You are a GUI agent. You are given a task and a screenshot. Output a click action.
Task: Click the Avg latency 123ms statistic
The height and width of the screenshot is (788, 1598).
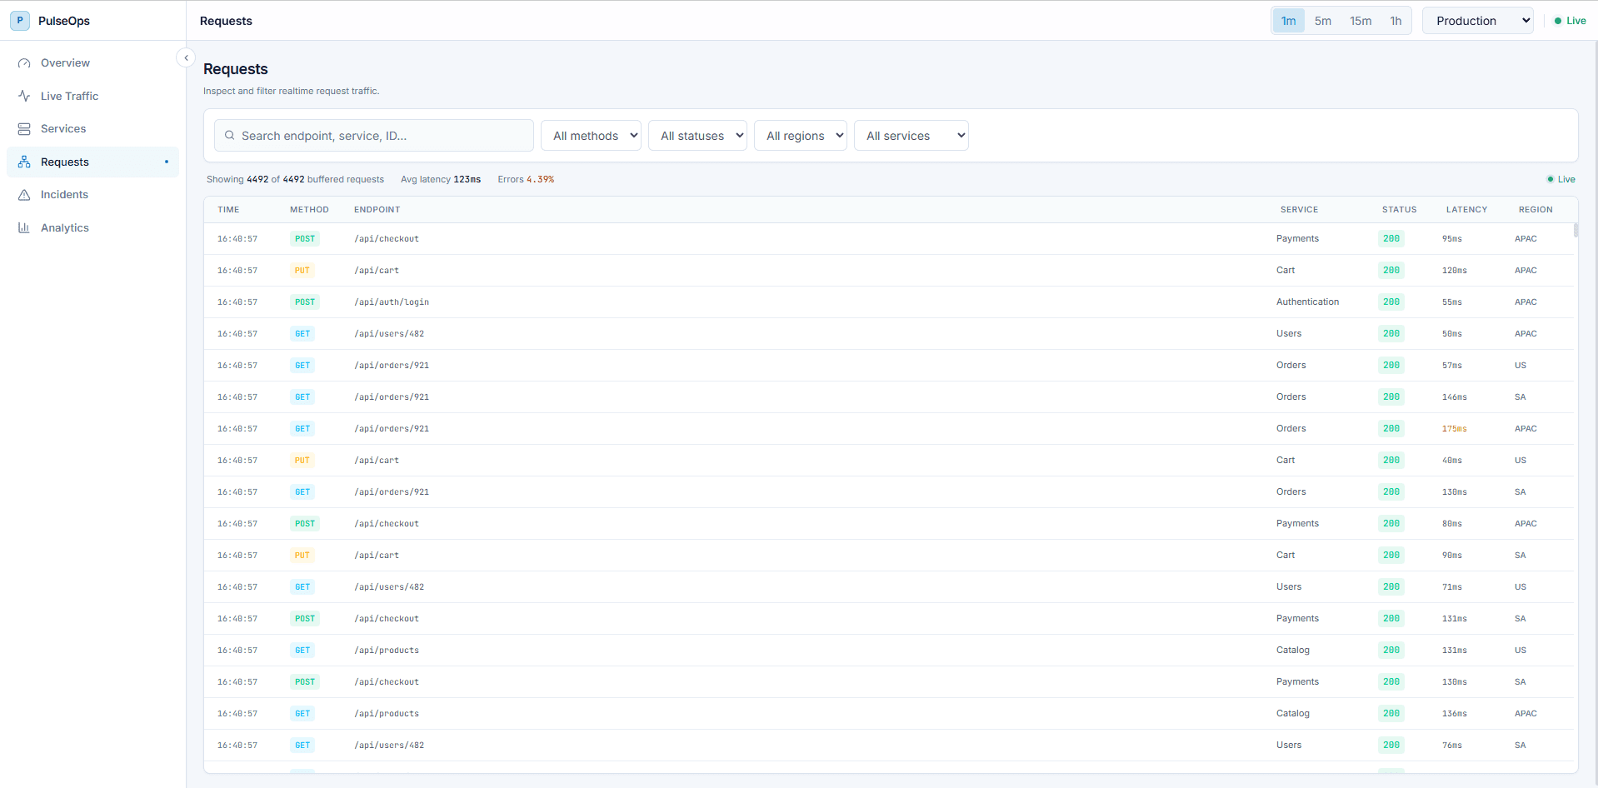pos(441,179)
